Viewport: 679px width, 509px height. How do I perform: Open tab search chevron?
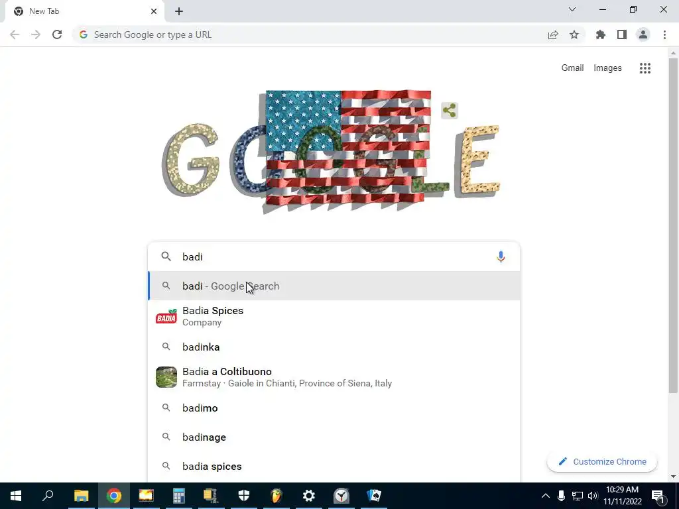tap(572, 9)
